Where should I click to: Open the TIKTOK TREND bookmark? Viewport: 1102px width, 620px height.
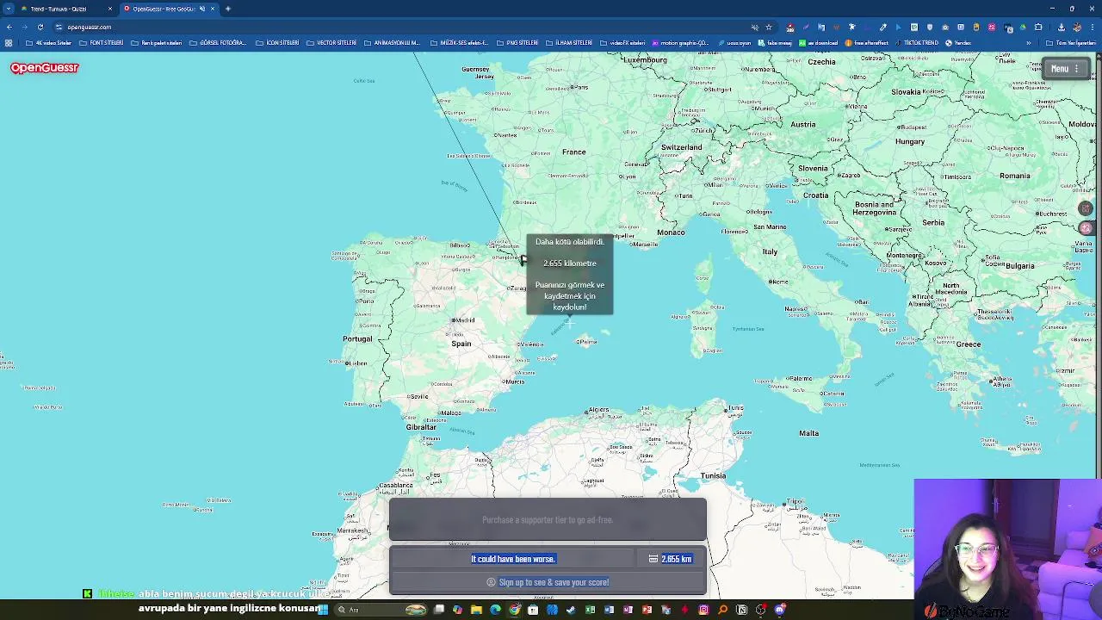[x=917, y=43]
